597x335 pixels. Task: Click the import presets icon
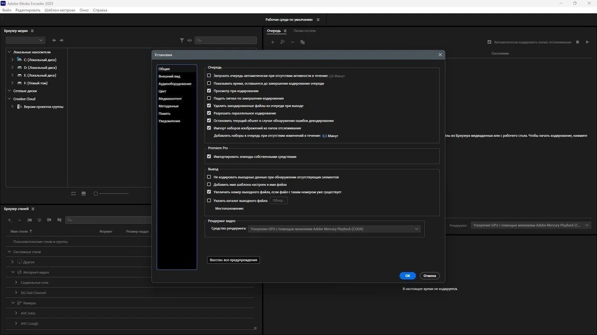49,220
